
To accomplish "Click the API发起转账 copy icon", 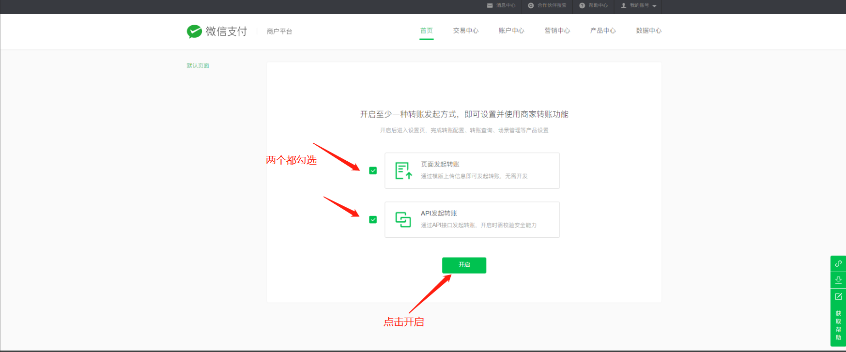I will (x=403, y=220).
